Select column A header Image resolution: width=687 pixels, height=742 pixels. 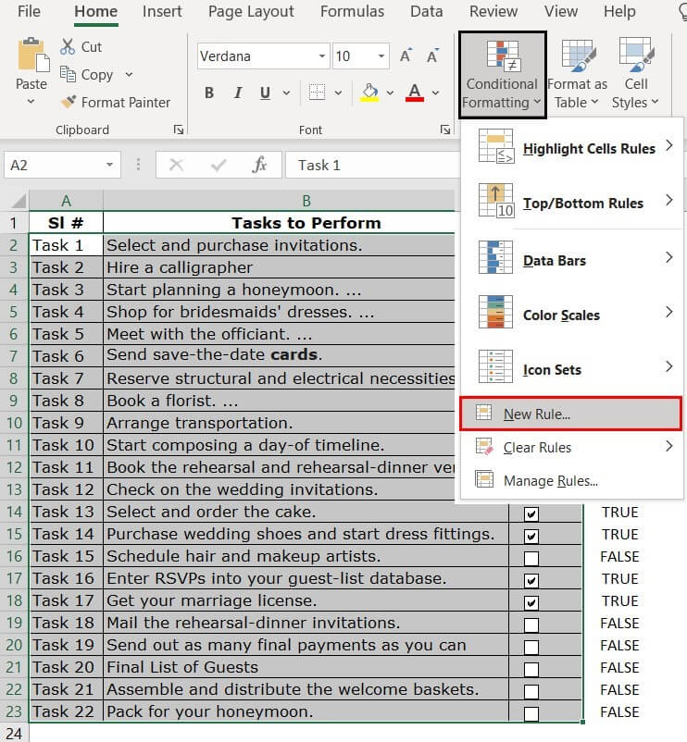[x=66, y=201]
